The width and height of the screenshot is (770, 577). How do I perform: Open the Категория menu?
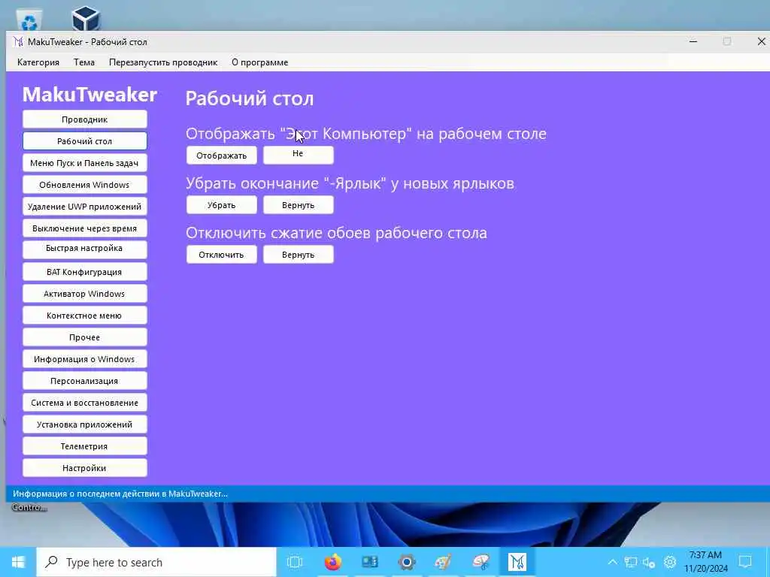click(38, 62)
